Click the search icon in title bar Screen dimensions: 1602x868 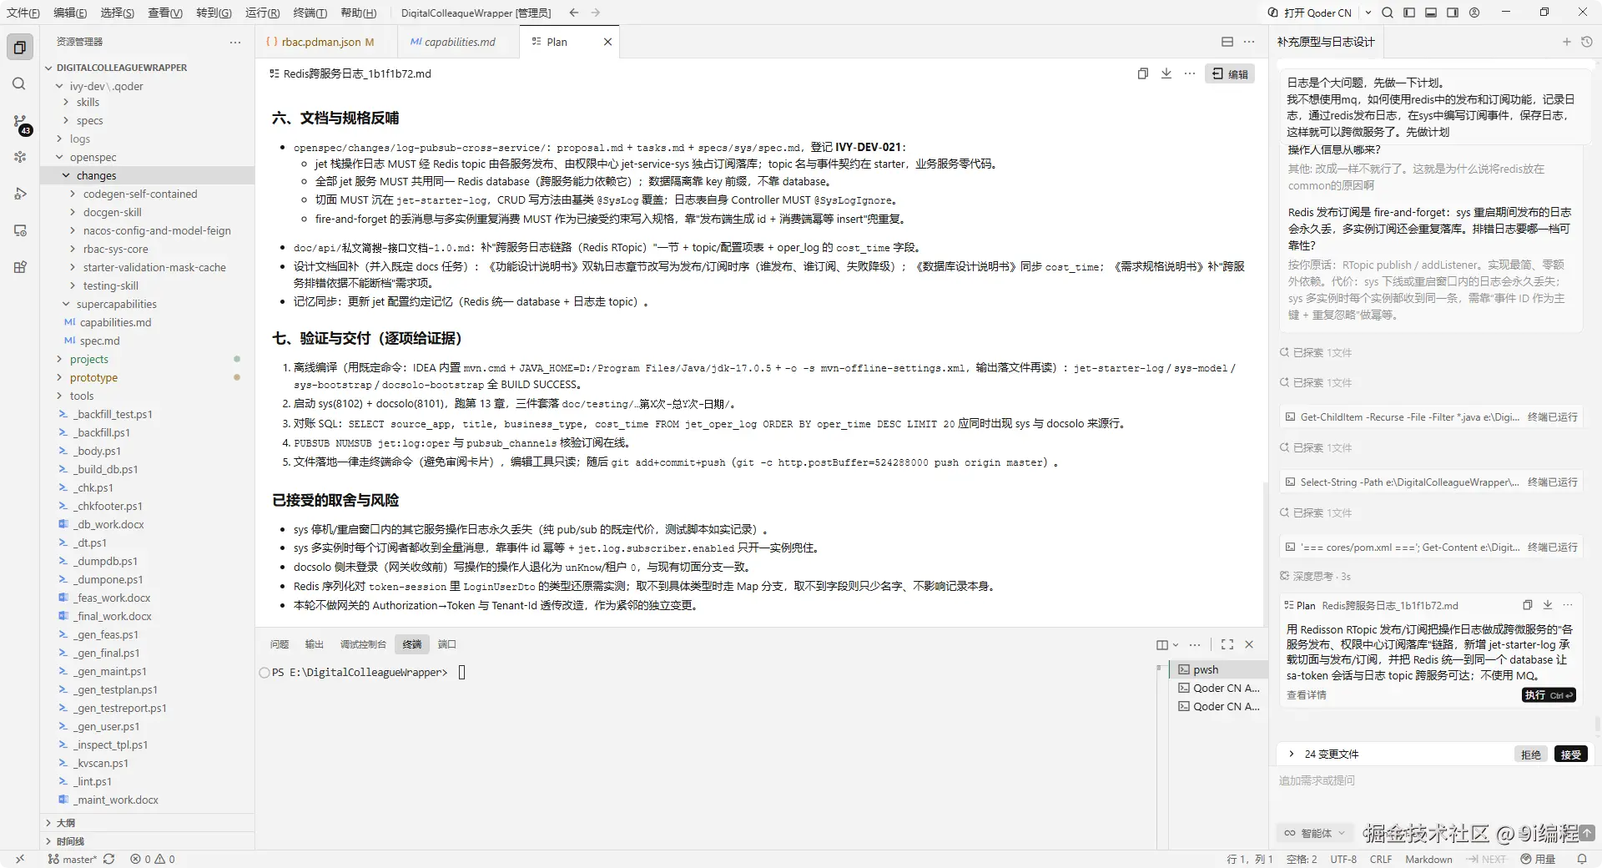(x=1388, y=13)
